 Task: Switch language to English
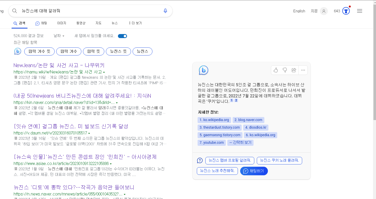(299, 11)
